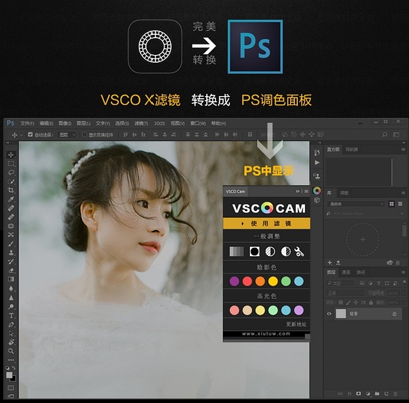Open the layer blend mode dropdown
Viewport: 409px width, 403px height.
click(345, 293)
